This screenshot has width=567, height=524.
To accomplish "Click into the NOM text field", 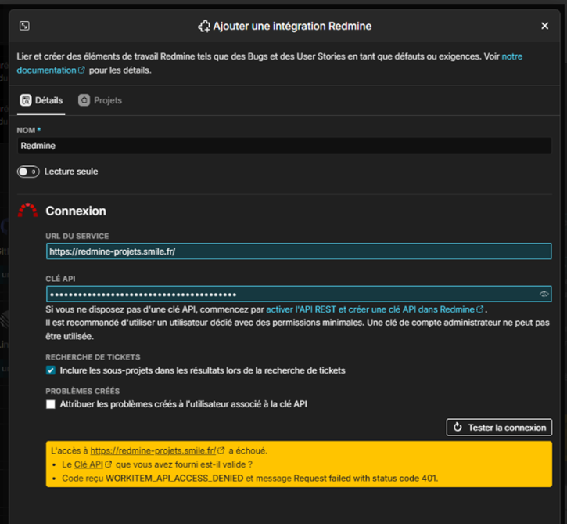I will coord(284,146).
